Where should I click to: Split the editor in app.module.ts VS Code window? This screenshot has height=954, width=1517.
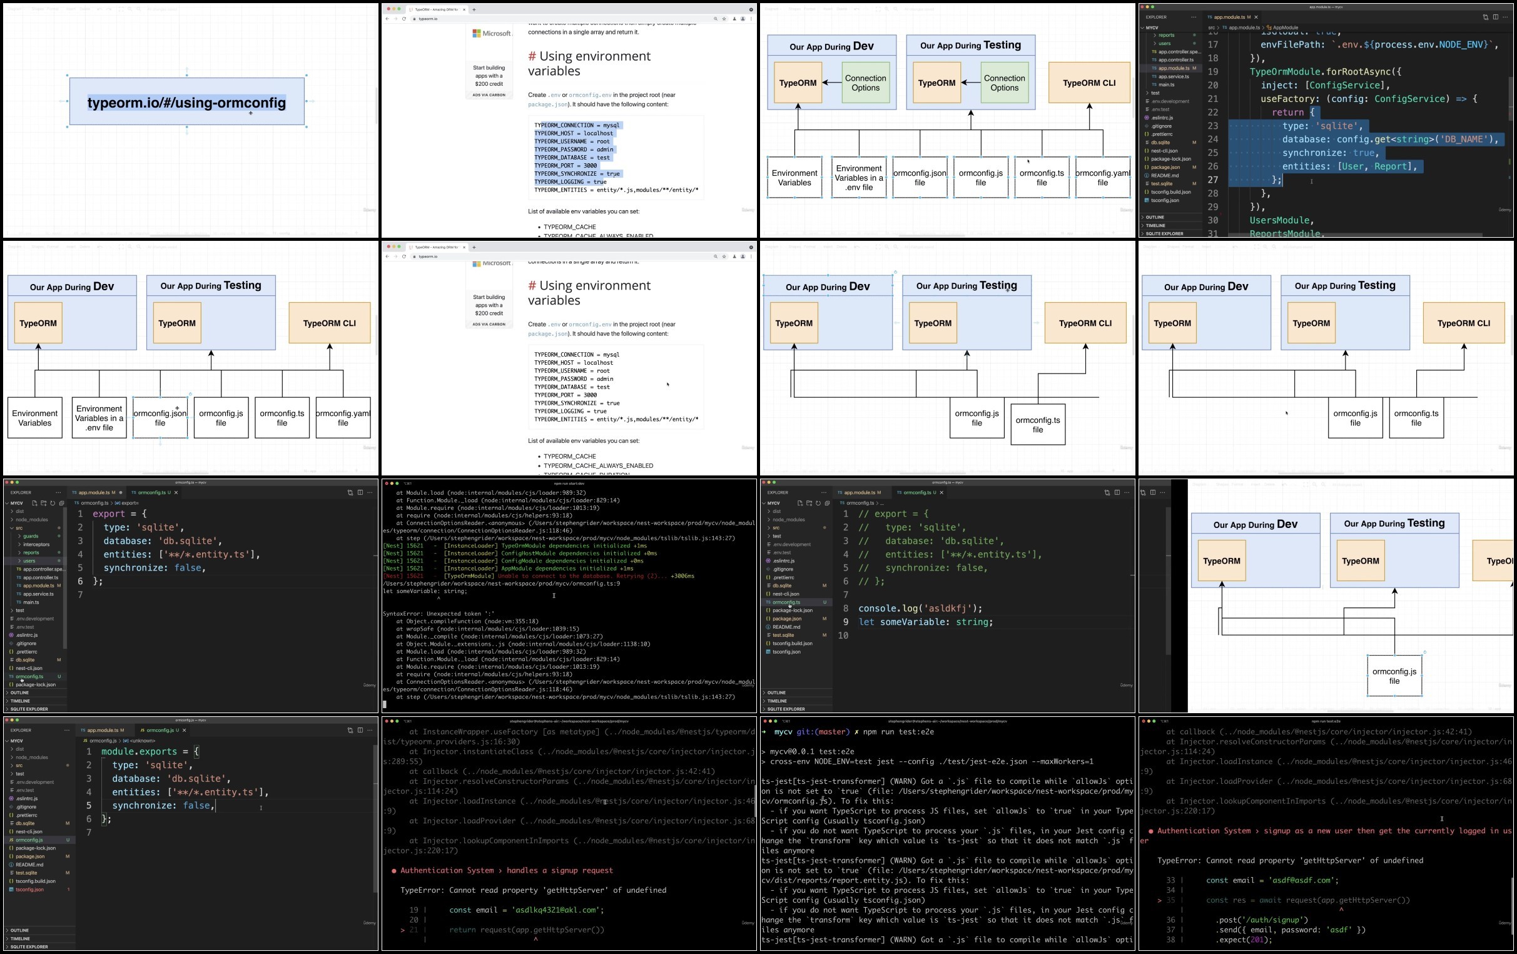point(1496,17)
